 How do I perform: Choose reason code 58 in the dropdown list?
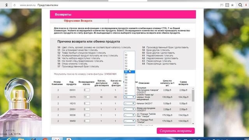(x=130, y=77)
